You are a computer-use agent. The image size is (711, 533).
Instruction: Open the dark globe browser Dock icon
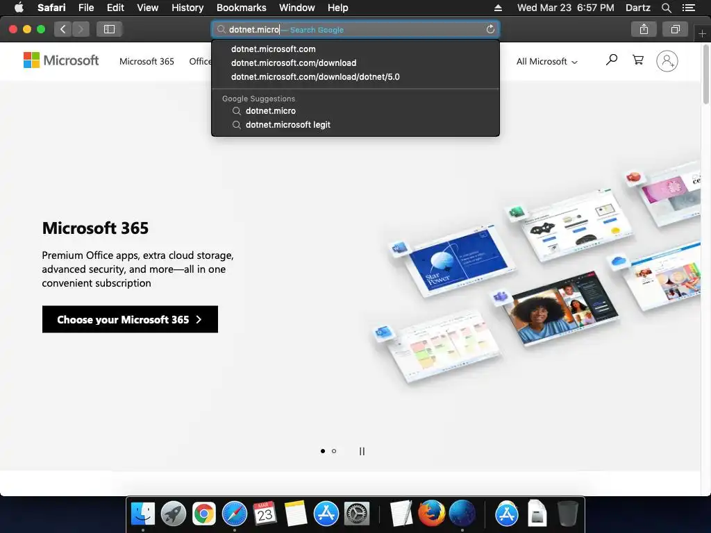pos(462,514)
